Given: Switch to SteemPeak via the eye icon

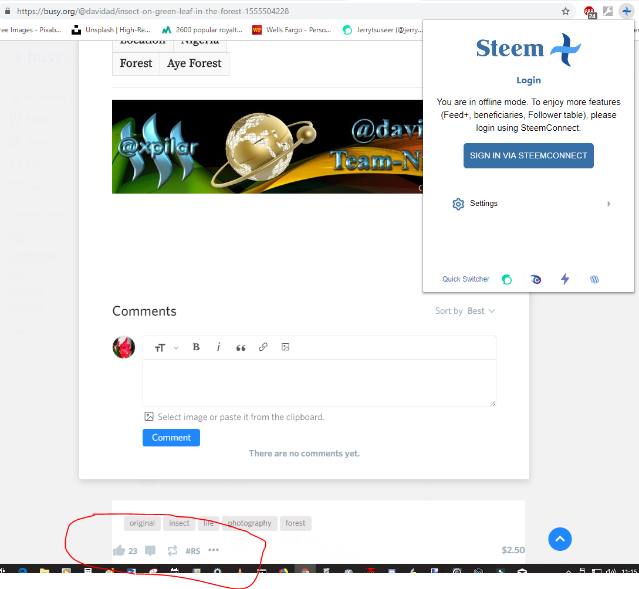Looking at the screenshot, I should click(536, 279).
